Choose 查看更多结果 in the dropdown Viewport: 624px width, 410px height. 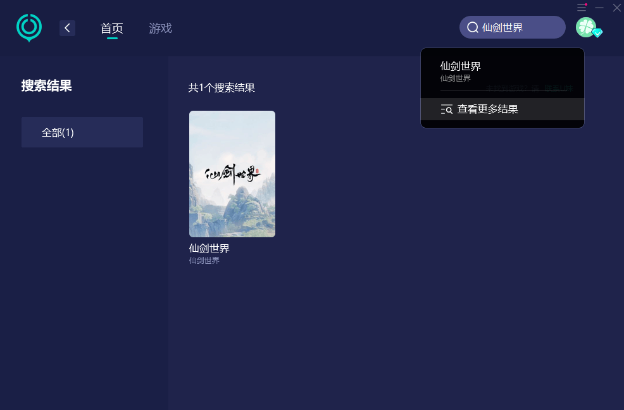tap(502, 109)
